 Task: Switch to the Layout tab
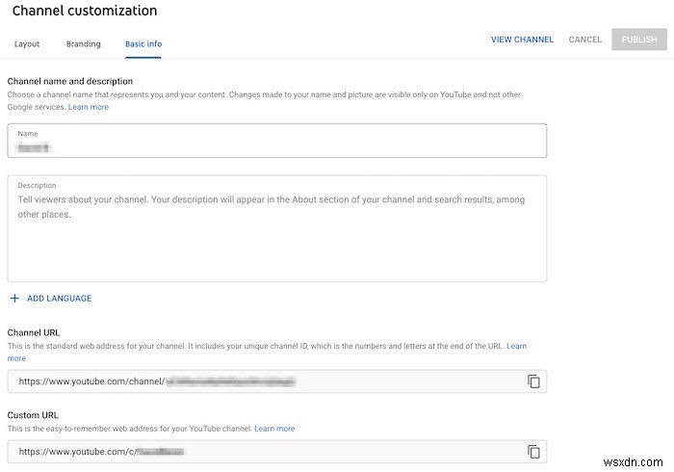[27, 43]
